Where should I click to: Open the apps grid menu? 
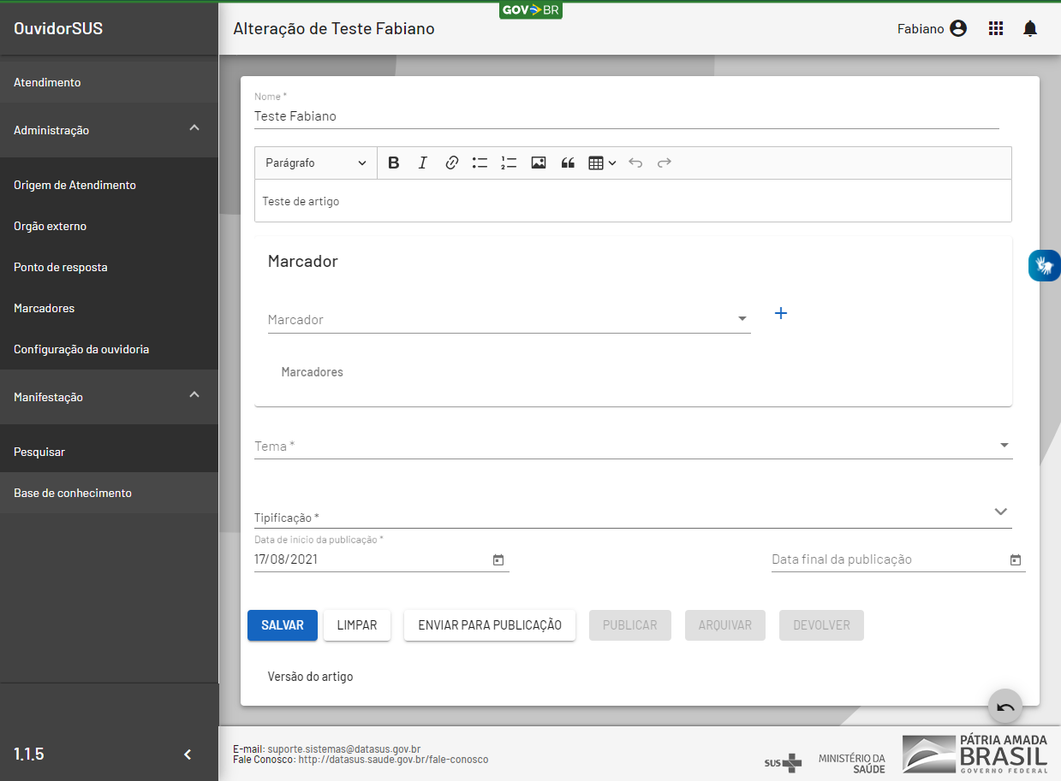pyautogui.click(x=995, y=29)
